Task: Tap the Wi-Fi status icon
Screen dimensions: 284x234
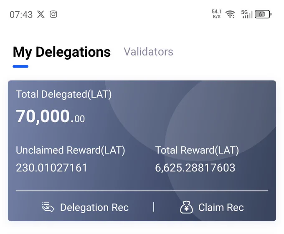Action: 230,14
